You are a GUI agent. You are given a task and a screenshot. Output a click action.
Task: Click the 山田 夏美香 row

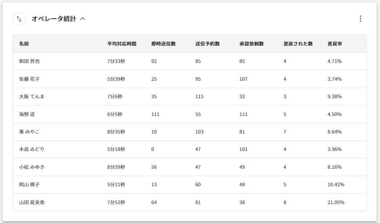click(32, 203)
